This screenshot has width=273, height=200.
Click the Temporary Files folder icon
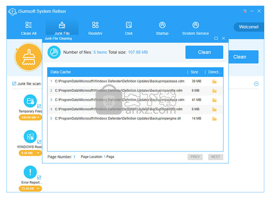coord(30,101)
